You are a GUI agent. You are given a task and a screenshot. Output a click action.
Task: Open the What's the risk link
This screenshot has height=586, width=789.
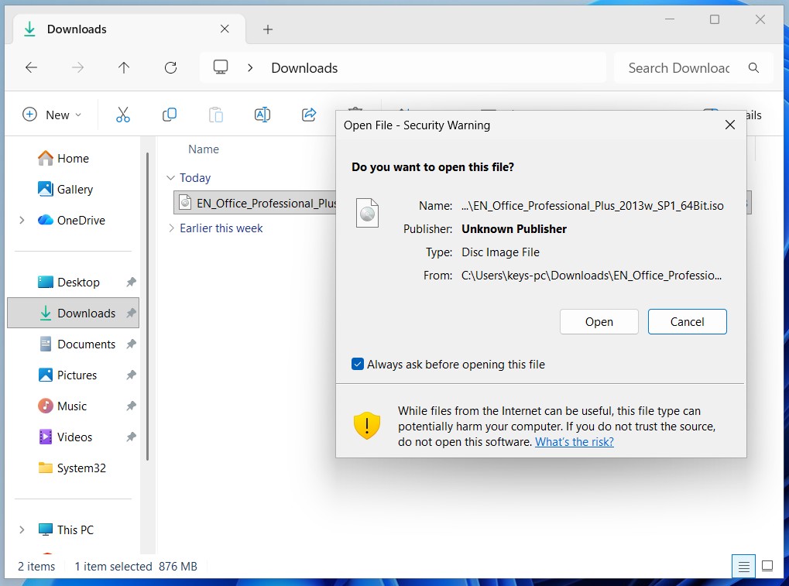coord(574,441)
